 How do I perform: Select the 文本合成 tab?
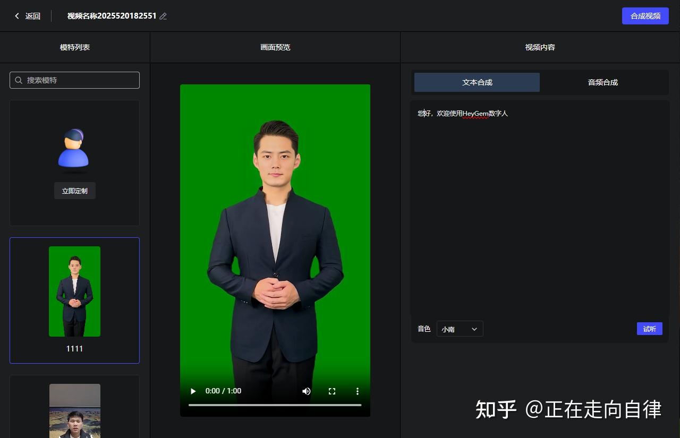point(477,82)
